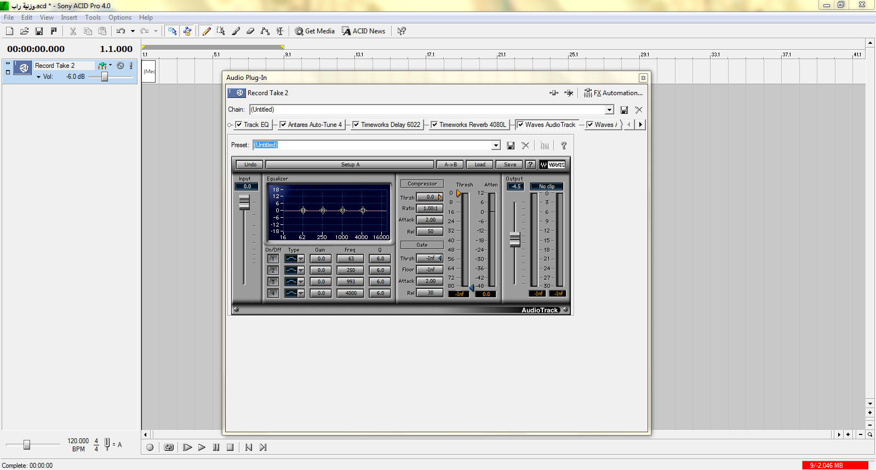
Task: Click the Waves Undo button
Action: (250, 165)
